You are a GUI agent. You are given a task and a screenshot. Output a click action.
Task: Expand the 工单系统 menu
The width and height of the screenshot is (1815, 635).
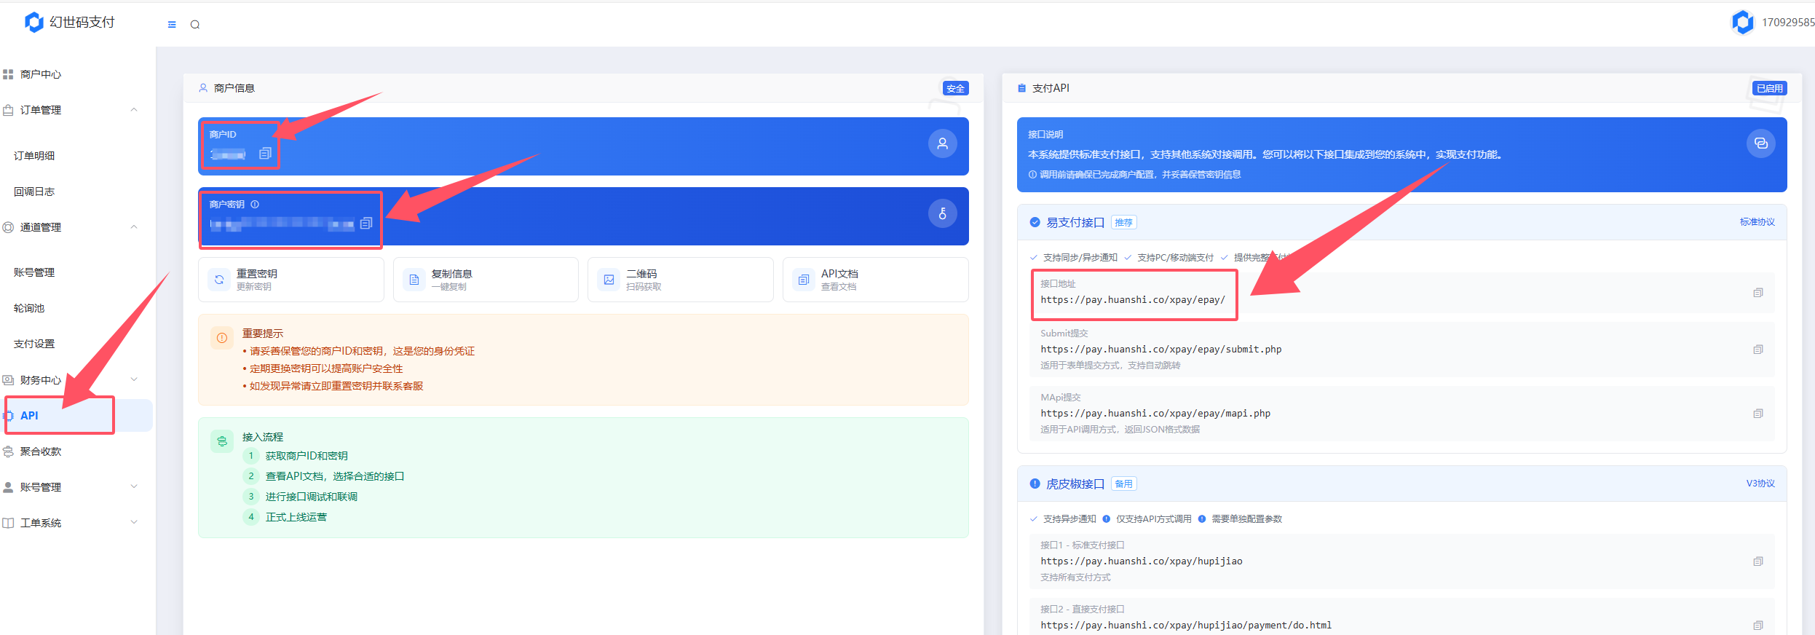tap(134, 522)
